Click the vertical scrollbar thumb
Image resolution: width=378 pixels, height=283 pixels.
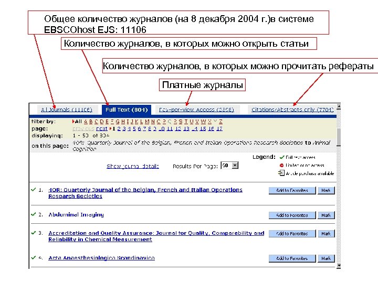[339, 137]
